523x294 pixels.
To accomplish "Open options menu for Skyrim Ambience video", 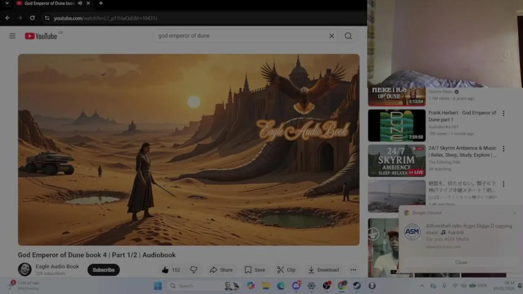I will (504, 149).
